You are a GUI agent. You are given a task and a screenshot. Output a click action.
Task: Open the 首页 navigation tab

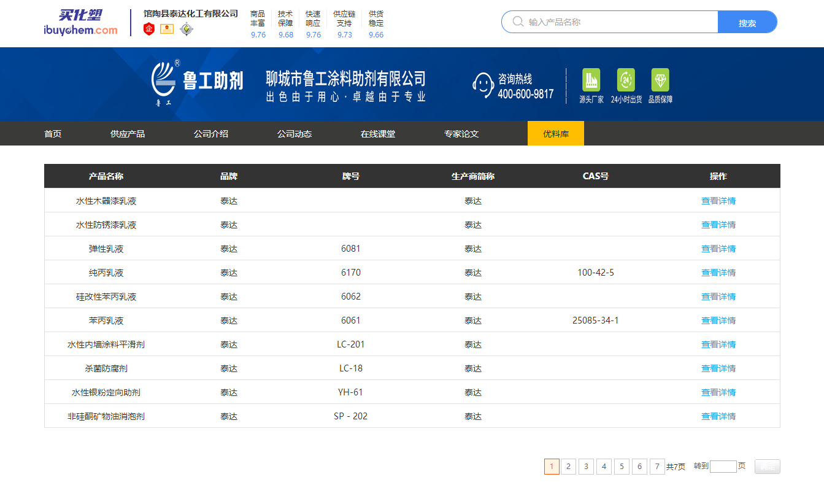pyautogui.click(x=53, y=133)
